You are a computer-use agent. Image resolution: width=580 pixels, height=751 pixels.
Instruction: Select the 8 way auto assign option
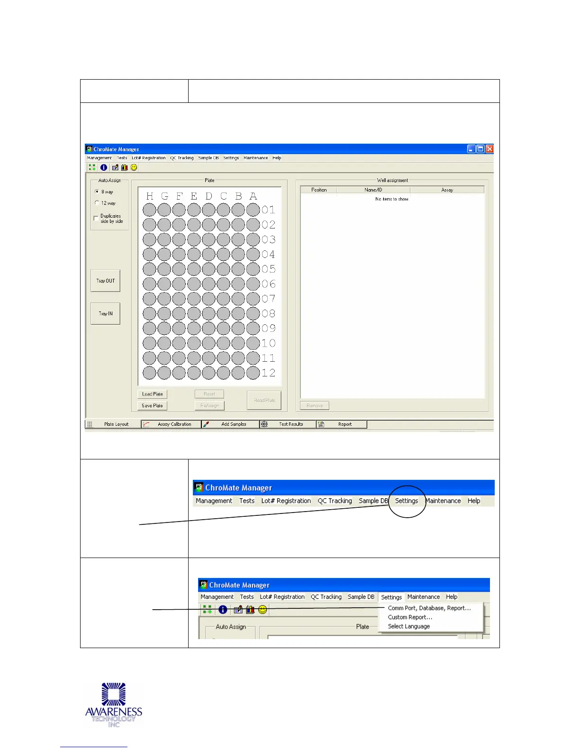97,192
